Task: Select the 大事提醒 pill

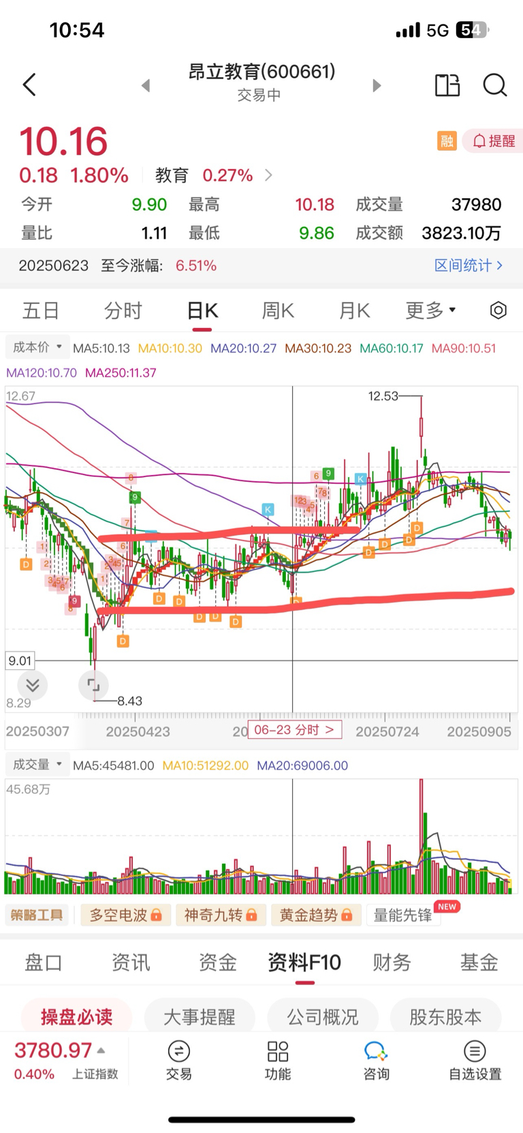Action: tap(200, 1017)
